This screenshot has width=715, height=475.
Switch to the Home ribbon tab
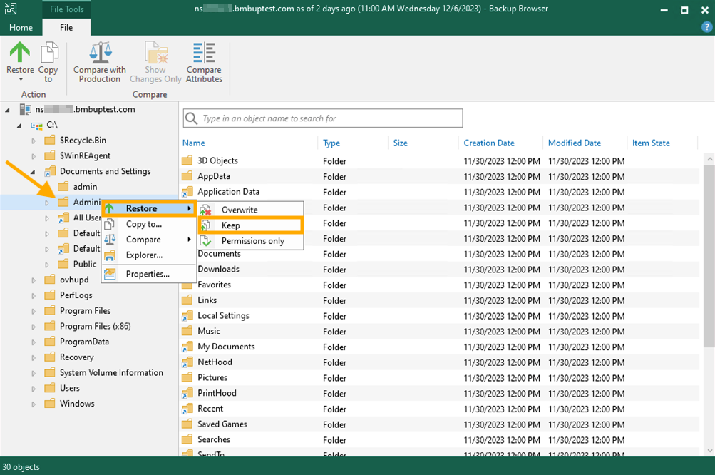tap(21, 27)
